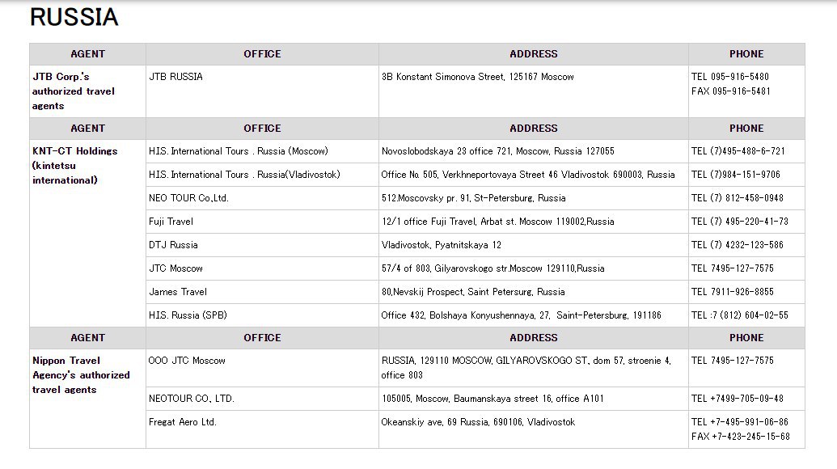Click phone "TEL (7) 4232-123-586"
This screenshot has height=469, width=837.
(x=738, y=246)
